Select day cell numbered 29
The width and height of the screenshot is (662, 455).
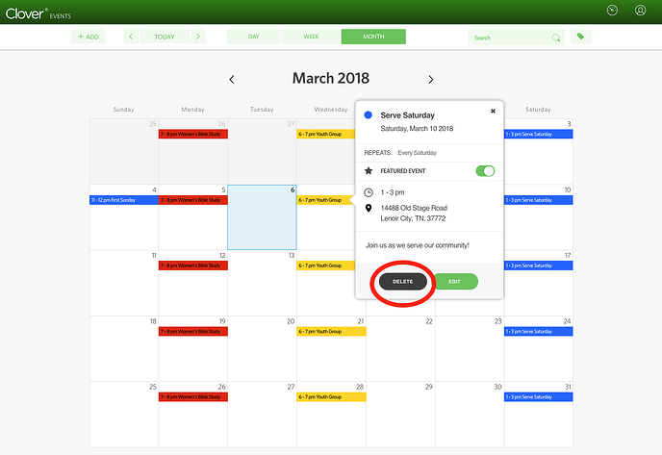(400, 414)
